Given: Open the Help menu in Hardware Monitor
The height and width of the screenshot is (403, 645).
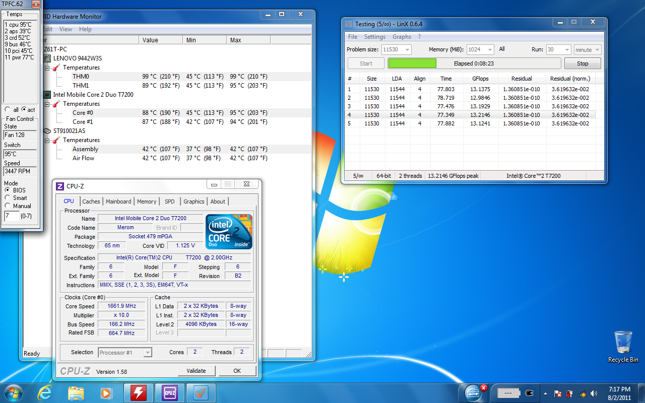Looking at the screenshot, I should [85, 29].
